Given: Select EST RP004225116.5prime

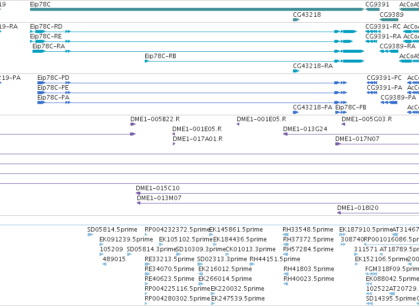Looking at the screenshot, I should 177,289.
